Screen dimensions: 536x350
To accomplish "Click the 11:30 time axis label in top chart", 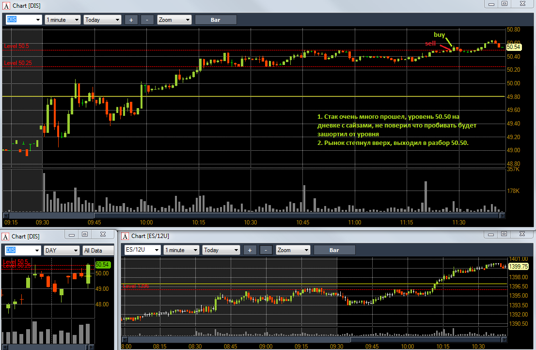I will pos(459,223).
